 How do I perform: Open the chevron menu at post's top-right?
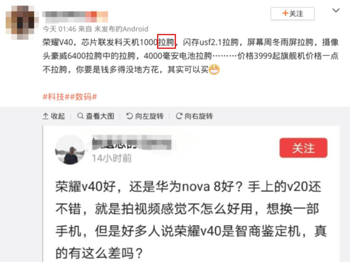click(x=336, y=10)
